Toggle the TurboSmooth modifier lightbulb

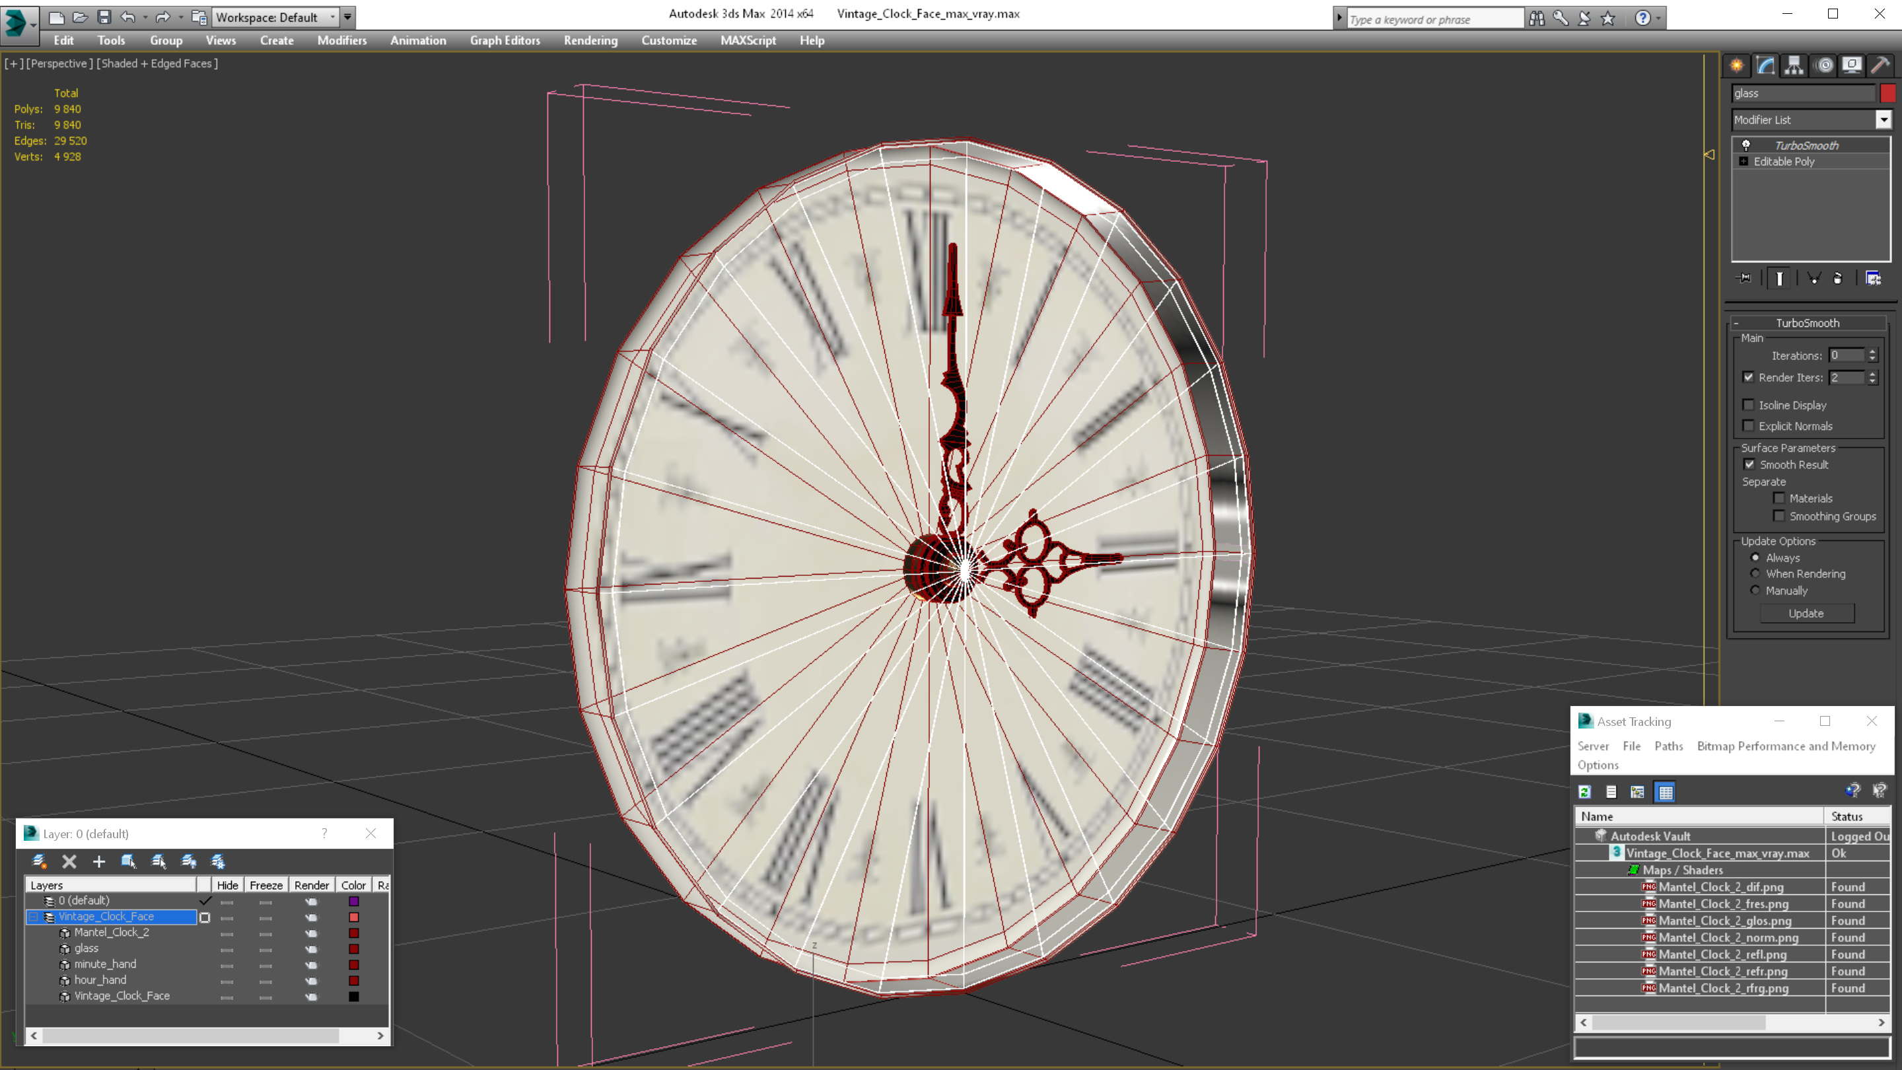[1746, 145]
